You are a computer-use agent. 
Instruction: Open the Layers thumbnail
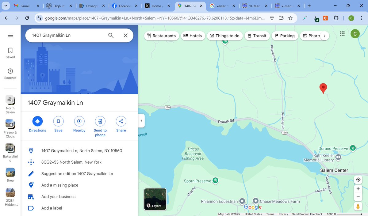point(155,199)
